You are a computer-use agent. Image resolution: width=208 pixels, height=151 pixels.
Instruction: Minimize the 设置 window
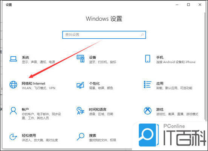click(x=177, y=5)
